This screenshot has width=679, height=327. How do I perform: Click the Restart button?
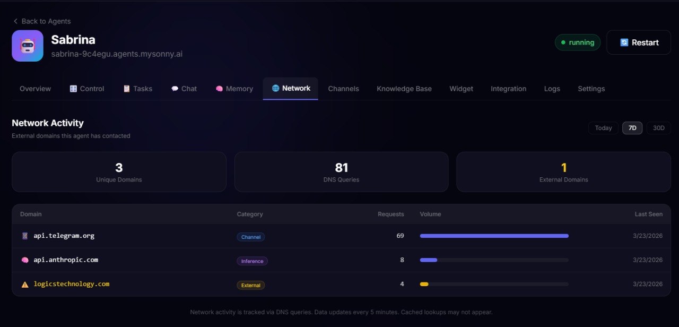(639, 42)
